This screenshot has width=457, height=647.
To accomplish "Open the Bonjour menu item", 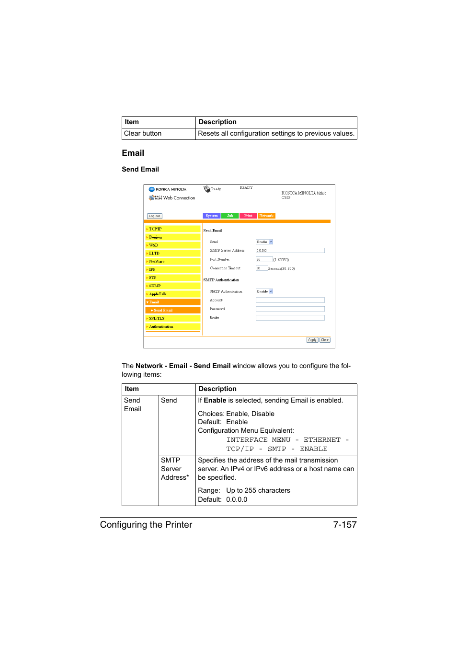I will click(173, 237).
